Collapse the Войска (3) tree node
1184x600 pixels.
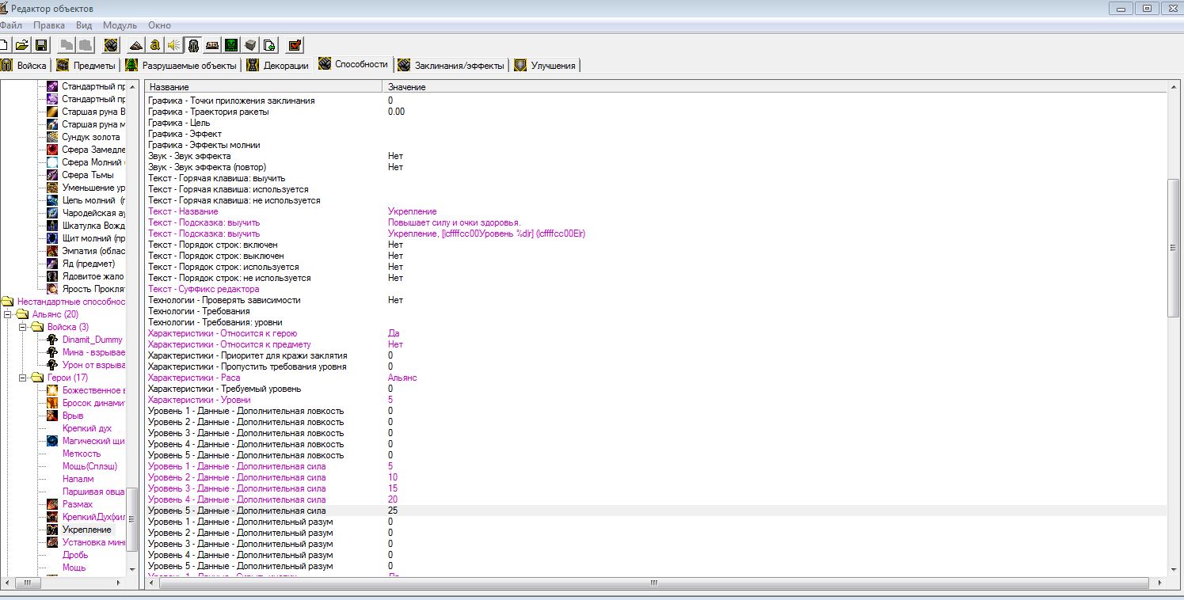point(23,327)
